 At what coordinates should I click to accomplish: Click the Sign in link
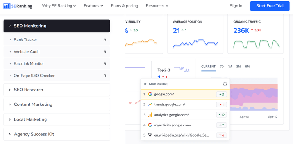pyautogui.click(x=236, y=6)
